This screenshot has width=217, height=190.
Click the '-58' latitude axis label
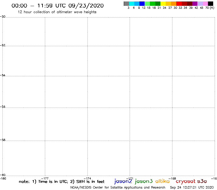pos(3,140)
